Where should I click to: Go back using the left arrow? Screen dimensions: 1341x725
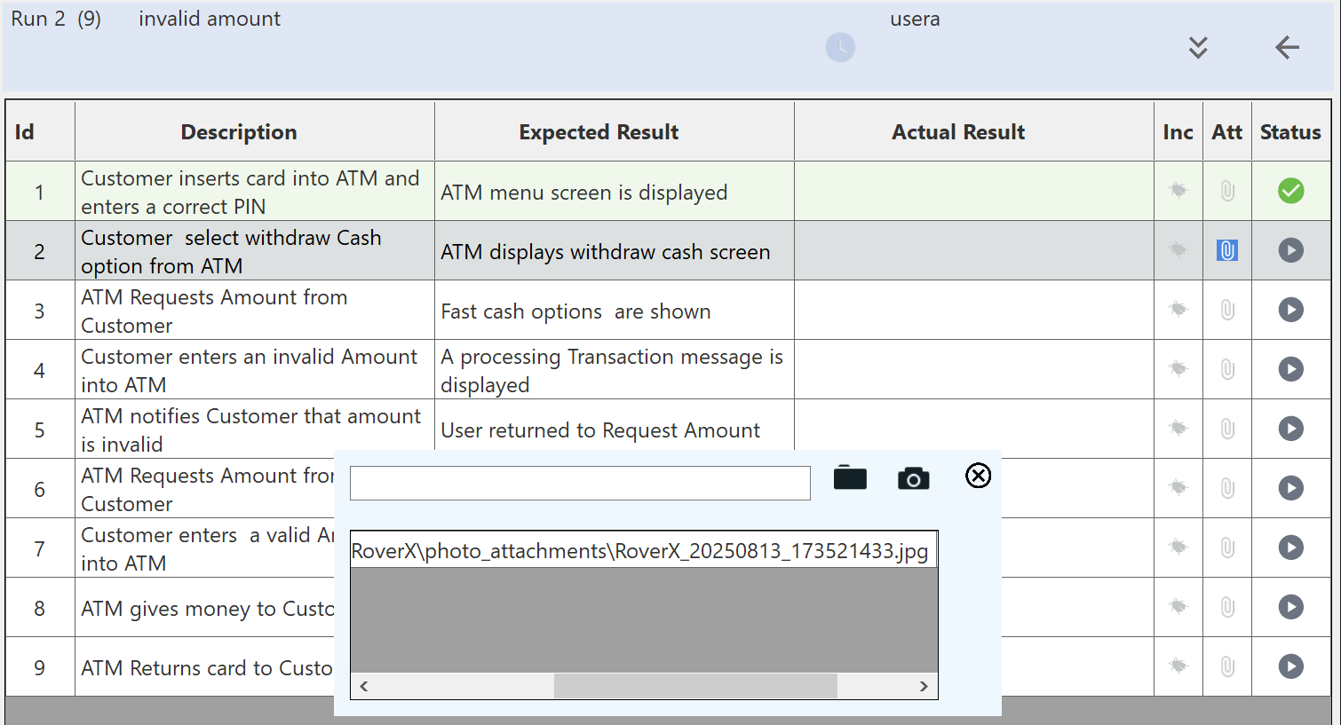[1287, 47]
